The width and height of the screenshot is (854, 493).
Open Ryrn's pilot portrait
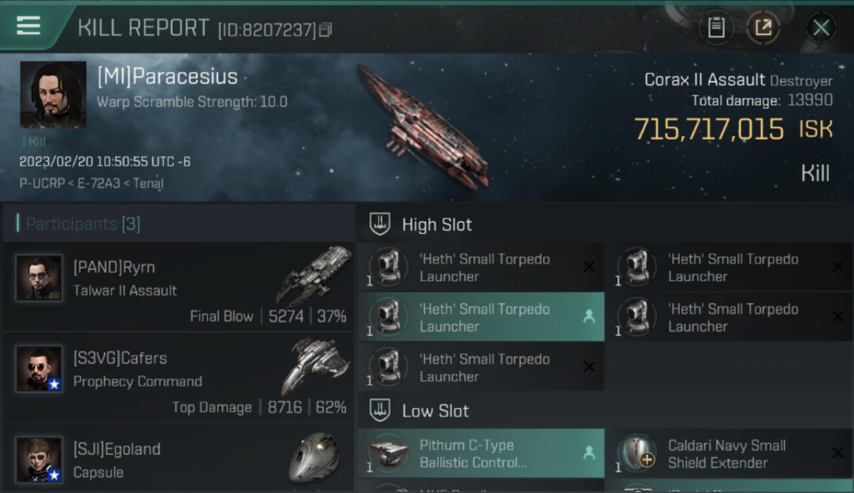39,278
